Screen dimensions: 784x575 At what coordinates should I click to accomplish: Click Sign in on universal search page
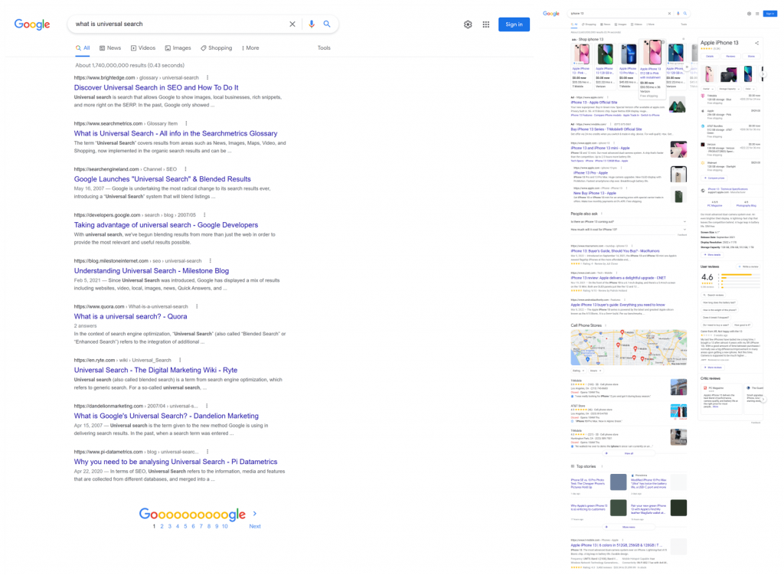click(x=514, y=25)
